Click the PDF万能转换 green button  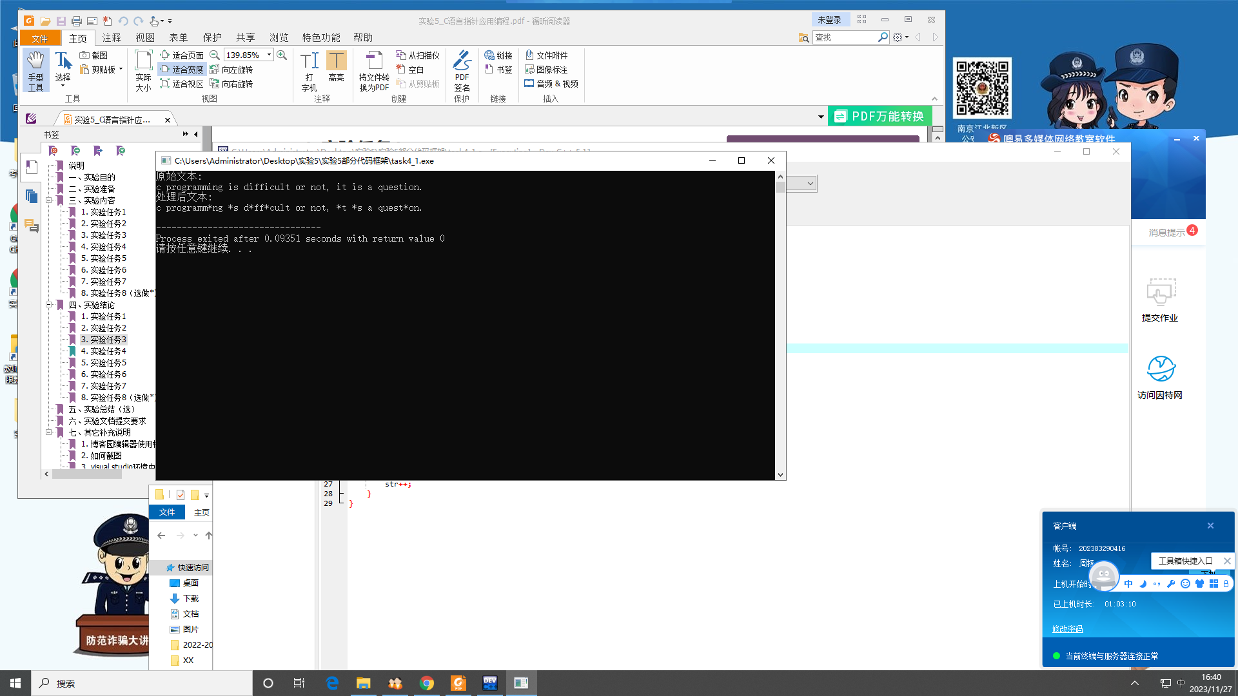[x=880, y=117]
